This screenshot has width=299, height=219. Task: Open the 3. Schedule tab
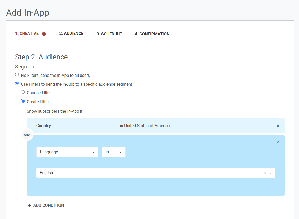(x=109, y=34)
